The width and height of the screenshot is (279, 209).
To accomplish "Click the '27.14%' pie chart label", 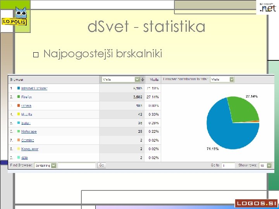I will pyautogui.click(x=251, y=96).
